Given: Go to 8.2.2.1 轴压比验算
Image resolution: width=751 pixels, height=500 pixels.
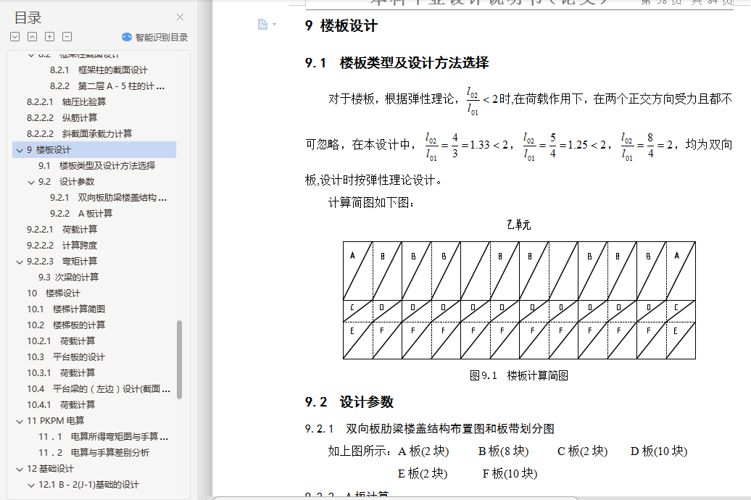Looking at the screenshot, I should [67, 102].
